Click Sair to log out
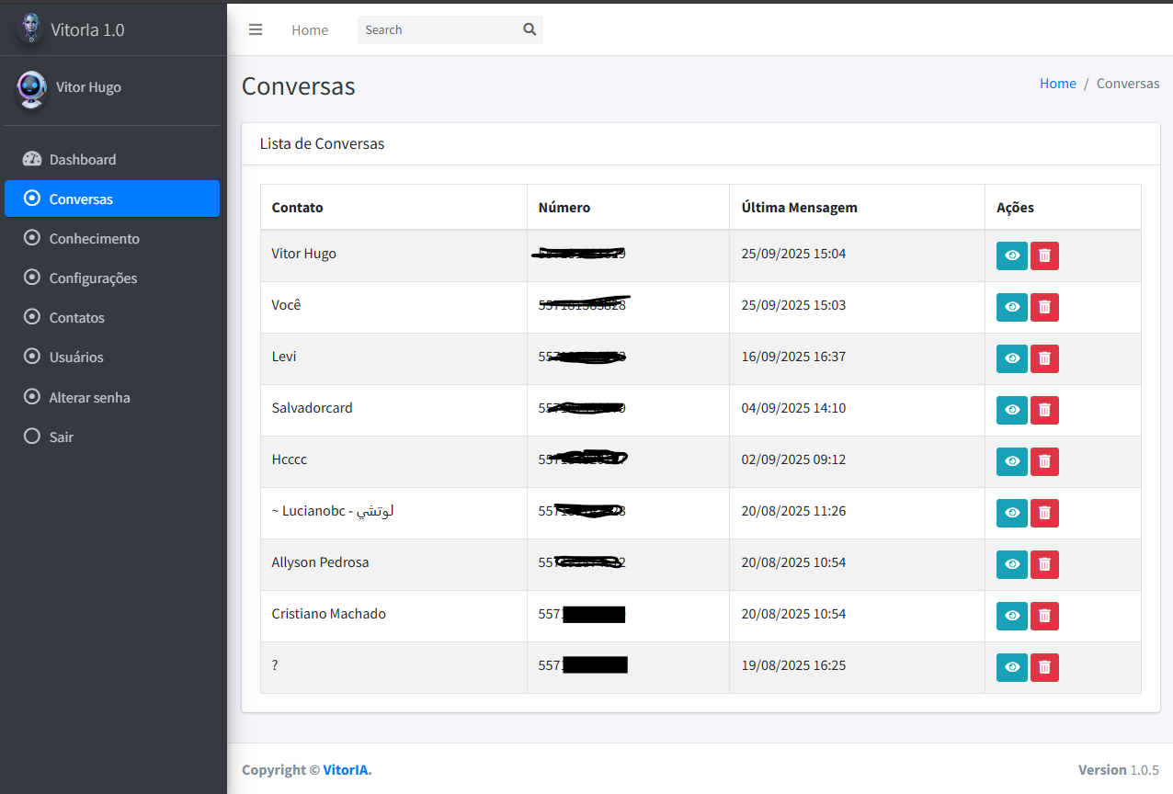1173x794 pixels. tap(61, 437)
